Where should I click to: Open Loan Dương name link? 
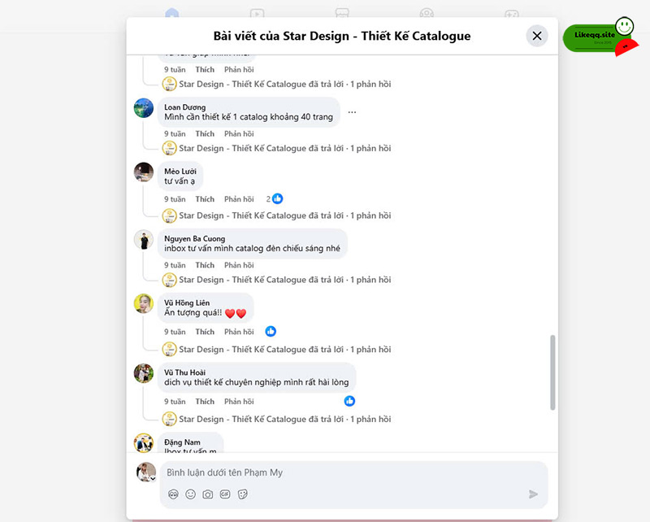click(185, 107)
